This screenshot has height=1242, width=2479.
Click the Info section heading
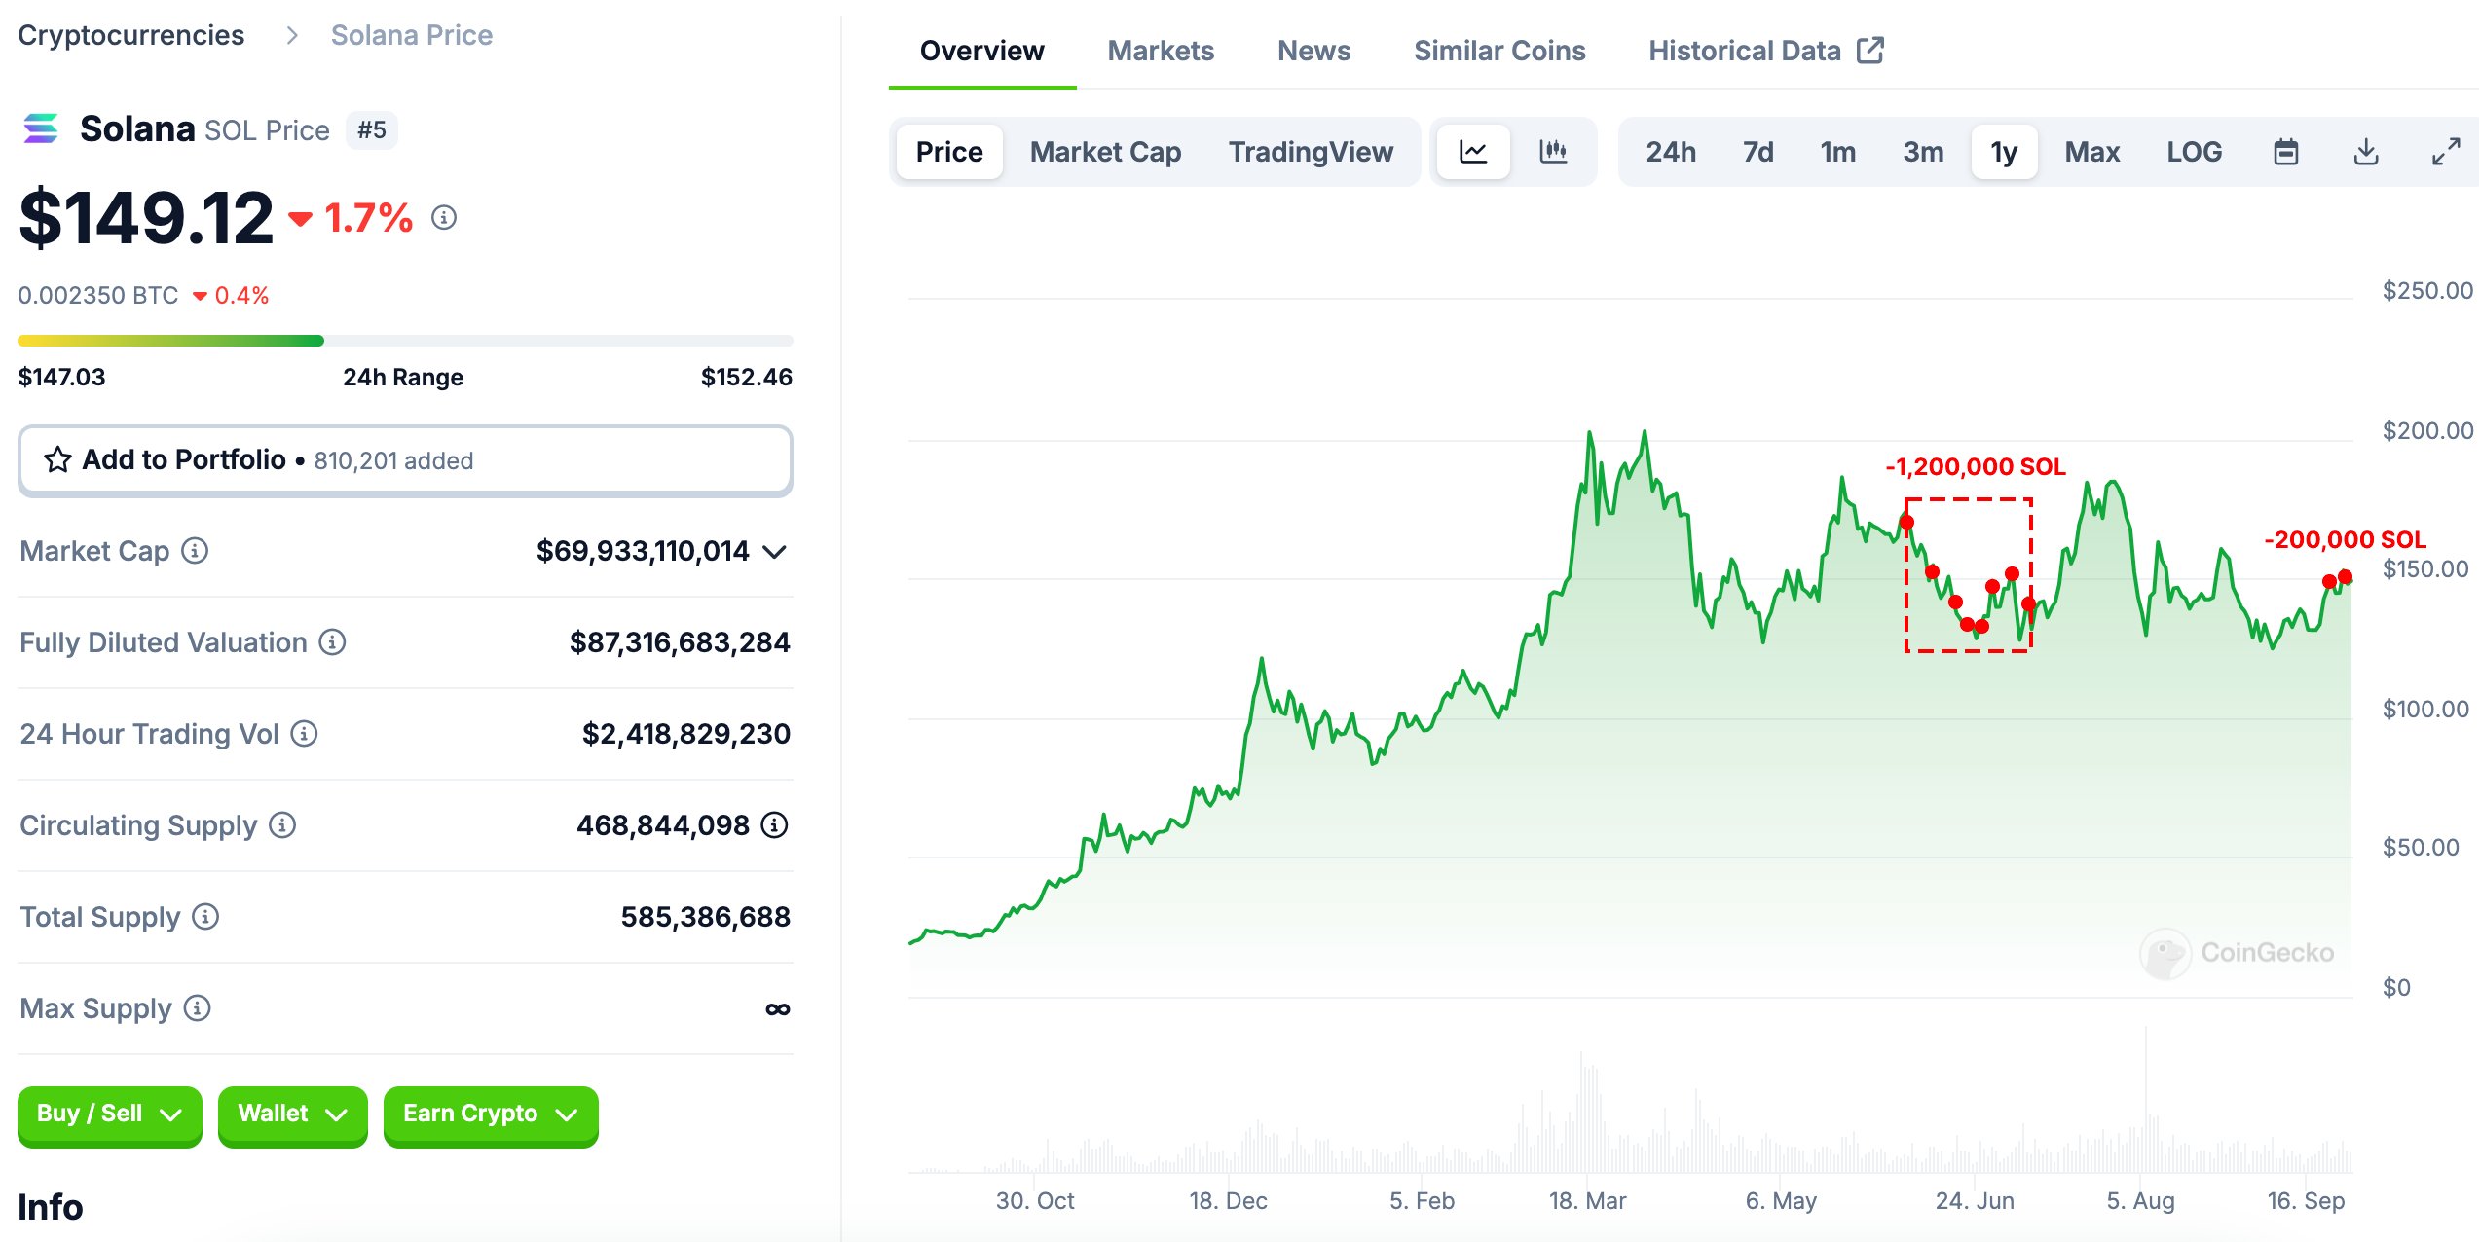(51, 1207)
